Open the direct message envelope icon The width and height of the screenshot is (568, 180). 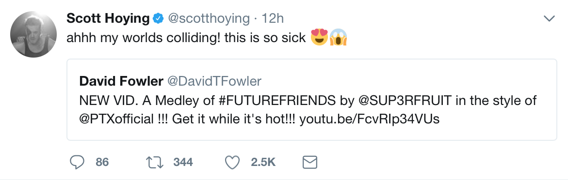tap(310, 162)
